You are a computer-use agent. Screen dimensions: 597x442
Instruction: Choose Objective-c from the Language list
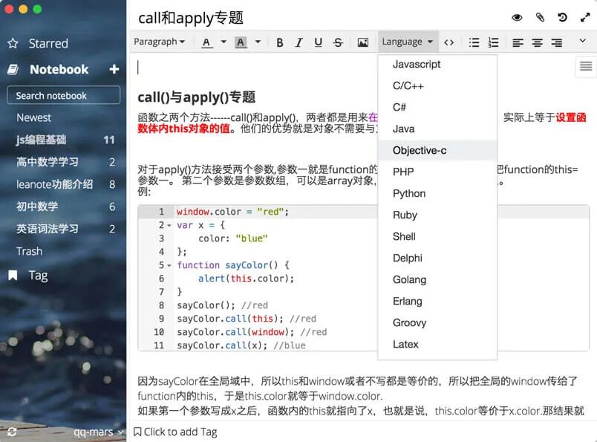pyautogui.click(x=437, y=151)
